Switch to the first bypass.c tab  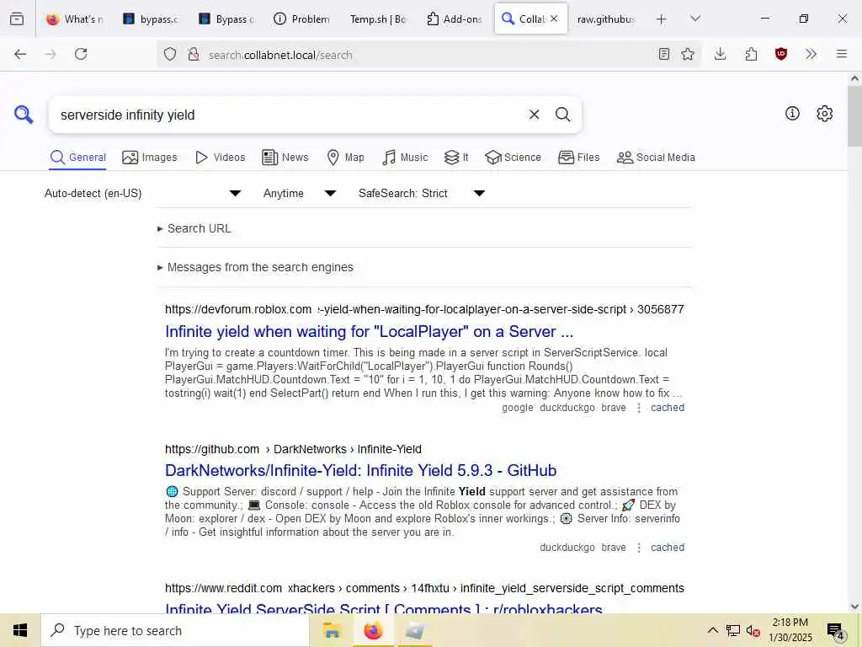(x=150, y=19)
